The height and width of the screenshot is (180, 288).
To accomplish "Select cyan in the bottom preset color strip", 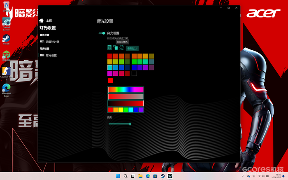I will [x=131, y=110].
